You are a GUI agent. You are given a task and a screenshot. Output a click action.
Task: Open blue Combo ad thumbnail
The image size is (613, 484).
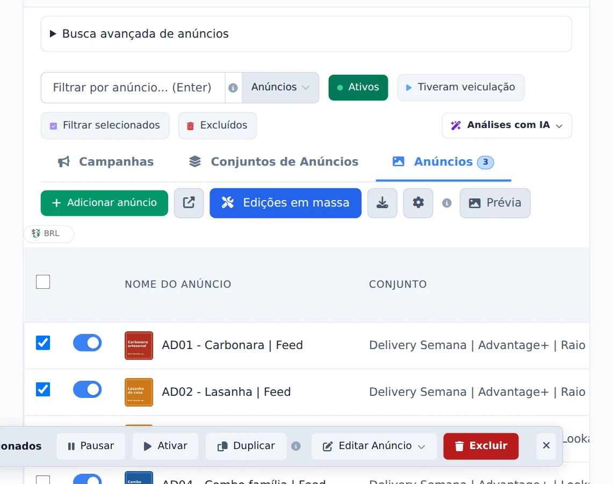pos(139,478)
